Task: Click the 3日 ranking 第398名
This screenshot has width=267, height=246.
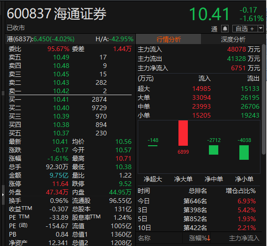Action: (x=195, y=210)
